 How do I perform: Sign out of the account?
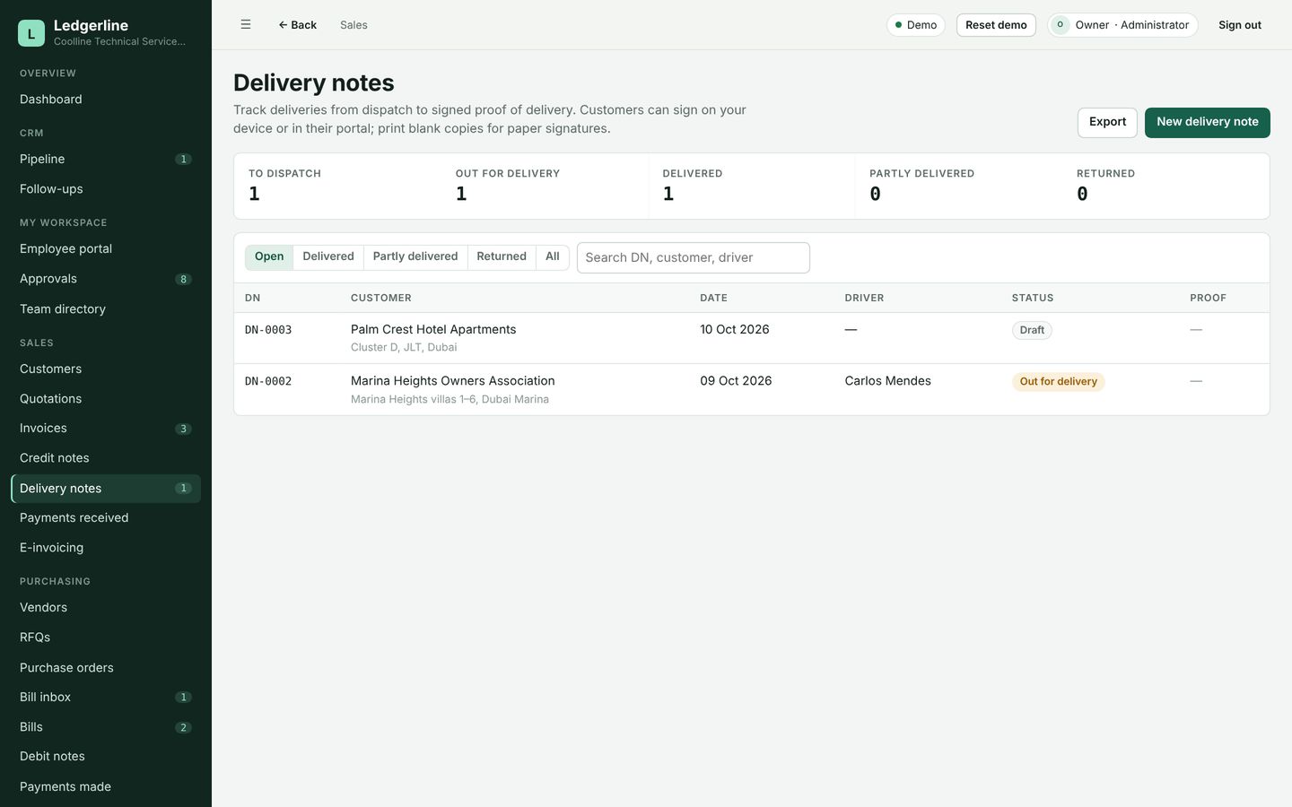(x=1240, y=25)
